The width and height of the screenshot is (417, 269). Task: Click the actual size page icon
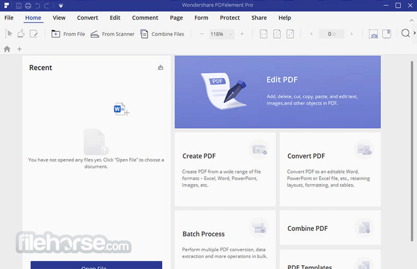[x=263, y=34]
